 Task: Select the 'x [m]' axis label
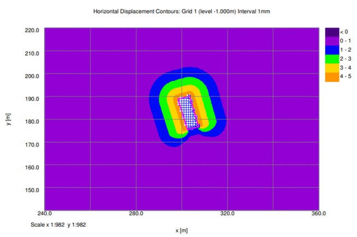(x=184, y=230)
